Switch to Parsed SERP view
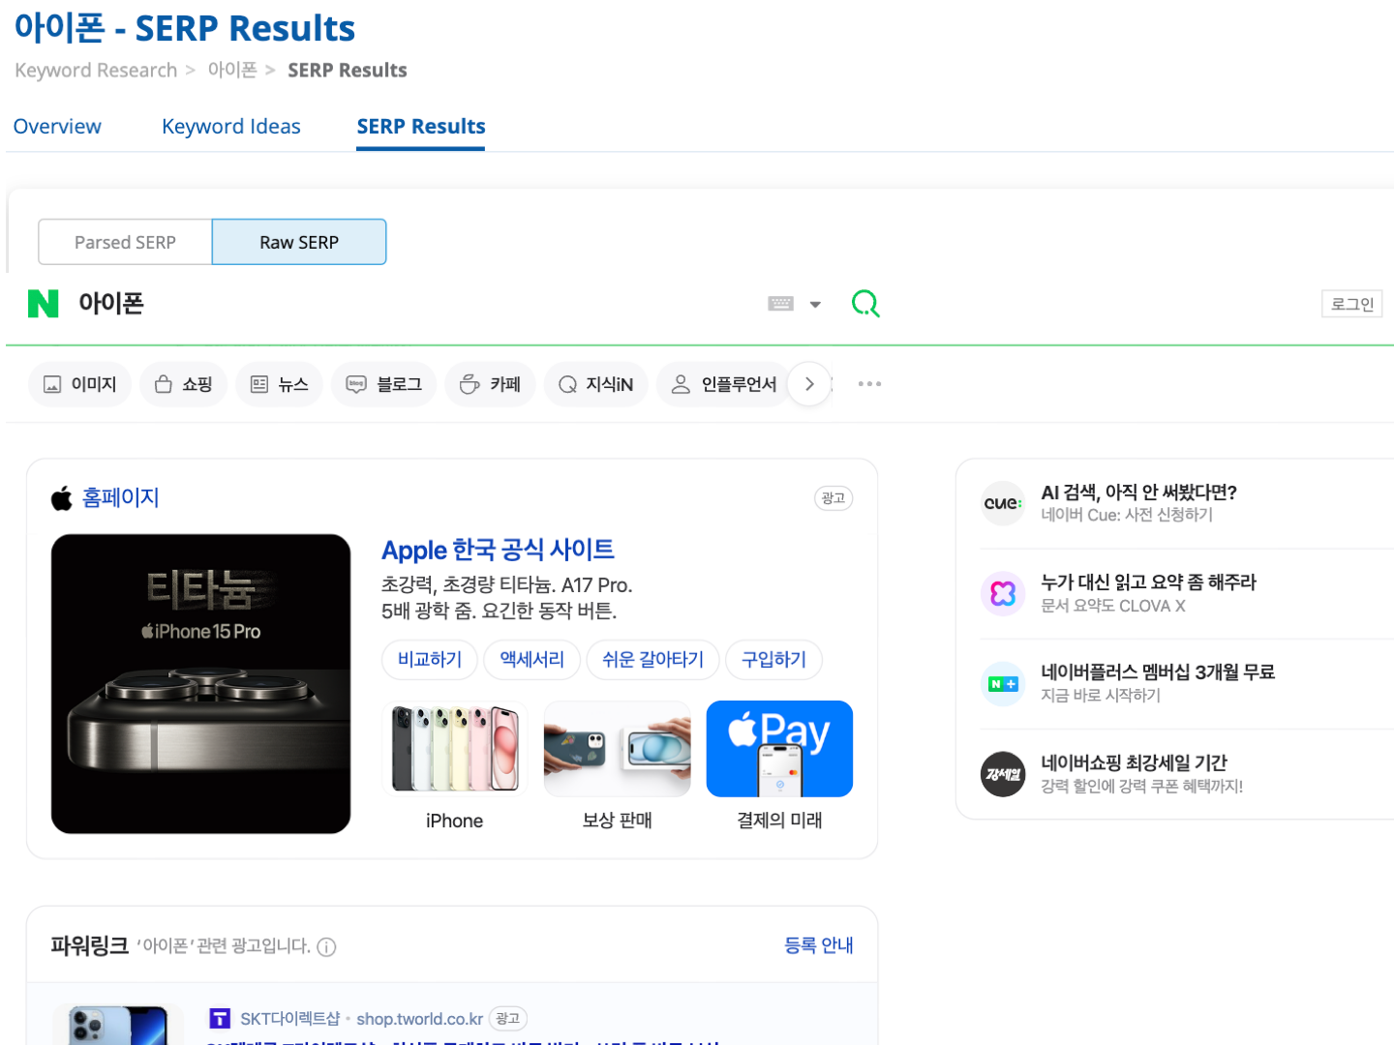The image size is (1394, 1045). (x=125, y=242)
